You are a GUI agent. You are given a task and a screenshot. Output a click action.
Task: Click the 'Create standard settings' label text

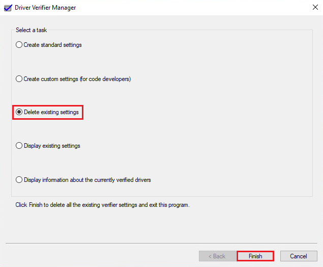pyautogui.click(x=52, y=45)
